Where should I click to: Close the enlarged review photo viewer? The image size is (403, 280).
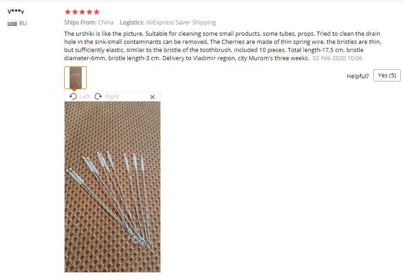pyautogui.click(x=152, y=97)
